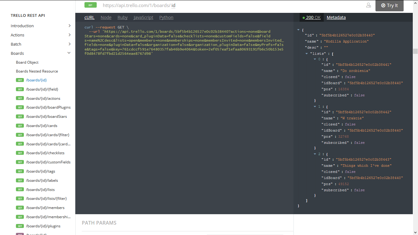The height and width of the screenshot is (235, 418).
Task: Open the /boards/{id}/lists/{filter} endpoint
Action: 47,199
